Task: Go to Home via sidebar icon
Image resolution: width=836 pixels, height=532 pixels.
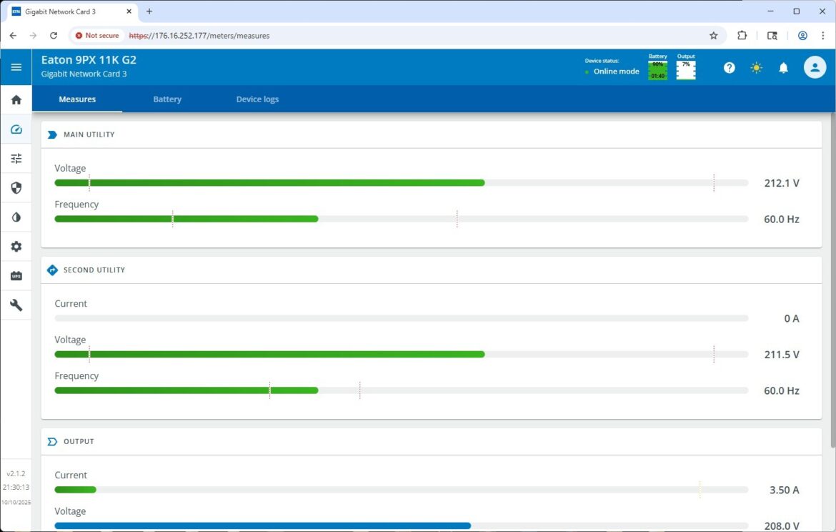Action: coord(16,100)
